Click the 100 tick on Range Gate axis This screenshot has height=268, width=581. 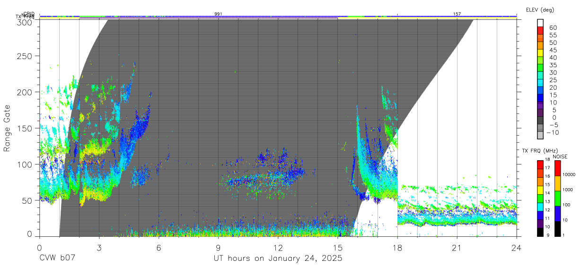coord(25,164)
